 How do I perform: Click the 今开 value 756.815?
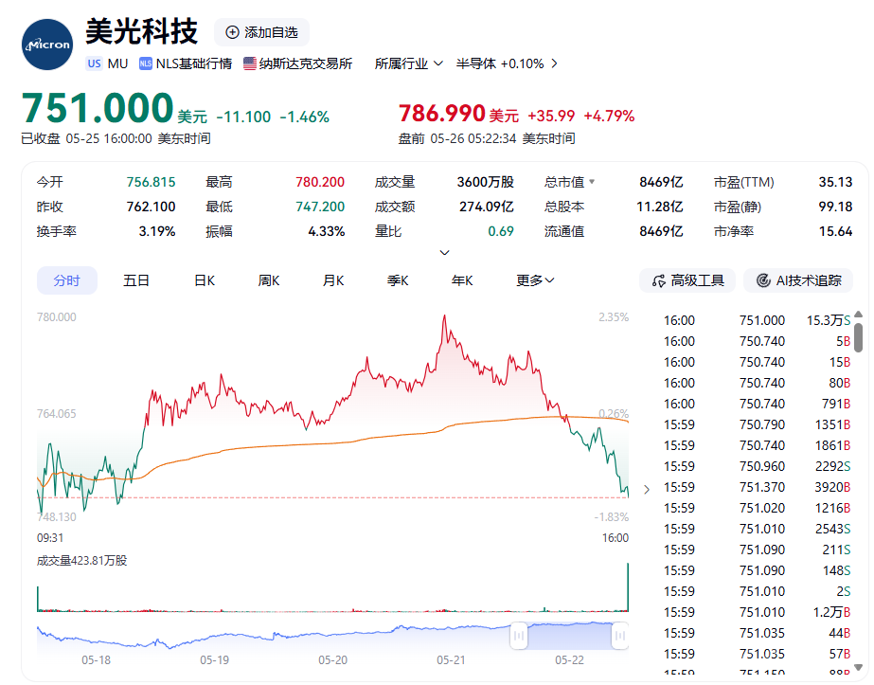click(151, 182)
